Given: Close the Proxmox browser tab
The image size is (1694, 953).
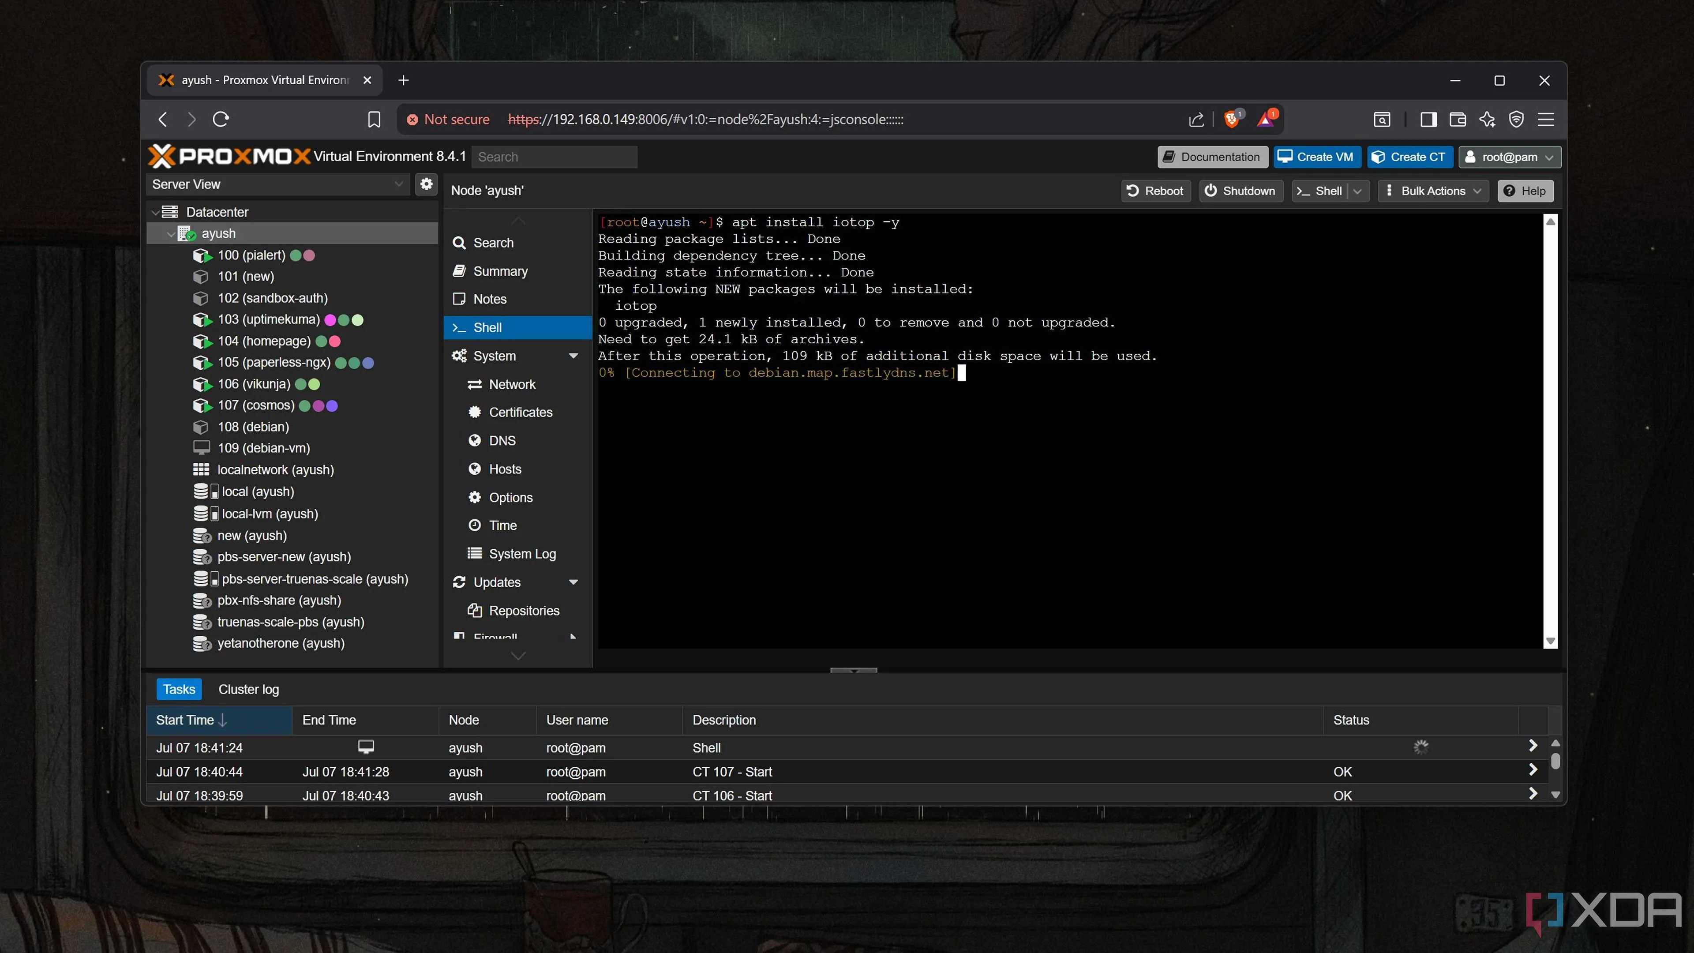Looking at the screenshot, I should [x=367, y=80].
